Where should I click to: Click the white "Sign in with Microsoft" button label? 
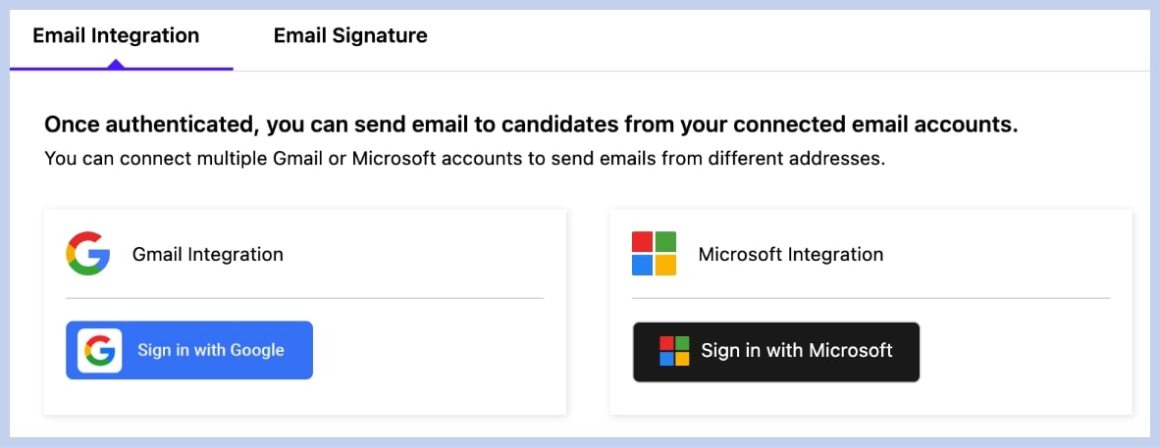click(796, 351)
